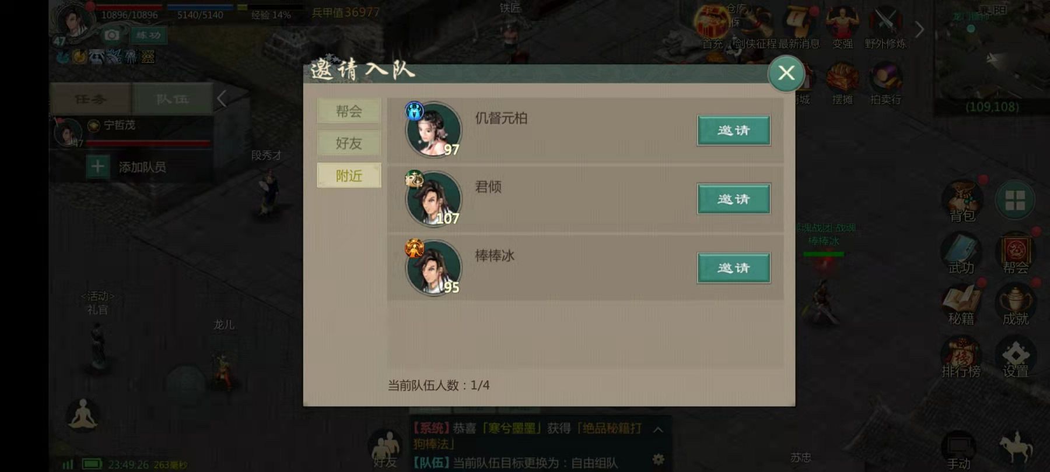Toggle the horse mount icon
Viewport: 1050px width, 472px height.
point(1016,447)
